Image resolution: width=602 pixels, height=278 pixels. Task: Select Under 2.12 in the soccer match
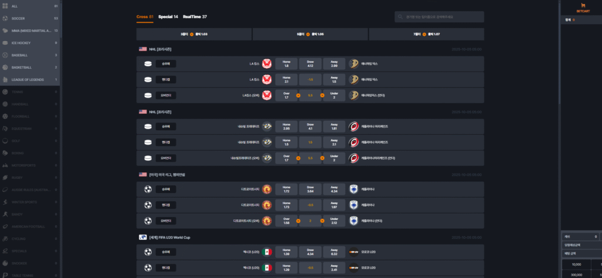pyautogui.click(x=334, y=221)
